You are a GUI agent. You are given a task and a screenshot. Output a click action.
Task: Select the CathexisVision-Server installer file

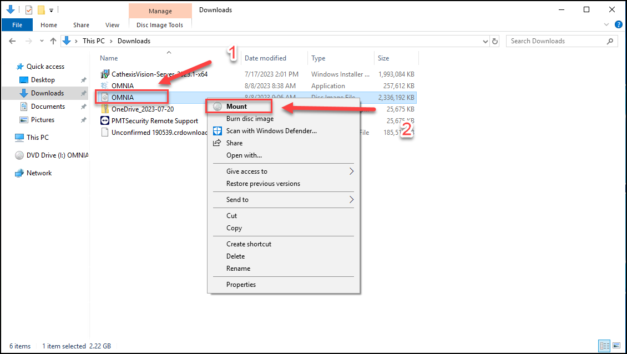160,74
